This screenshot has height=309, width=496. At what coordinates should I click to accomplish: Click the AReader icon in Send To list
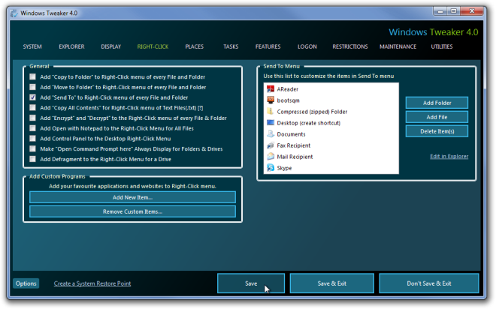point(271,89)
